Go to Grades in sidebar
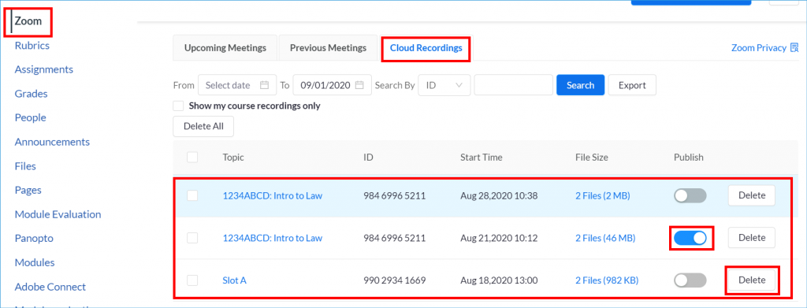The image size is (807, 308). click(x=31, y=94)
